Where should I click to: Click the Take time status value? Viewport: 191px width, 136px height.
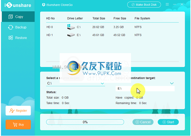pos(66,103)
